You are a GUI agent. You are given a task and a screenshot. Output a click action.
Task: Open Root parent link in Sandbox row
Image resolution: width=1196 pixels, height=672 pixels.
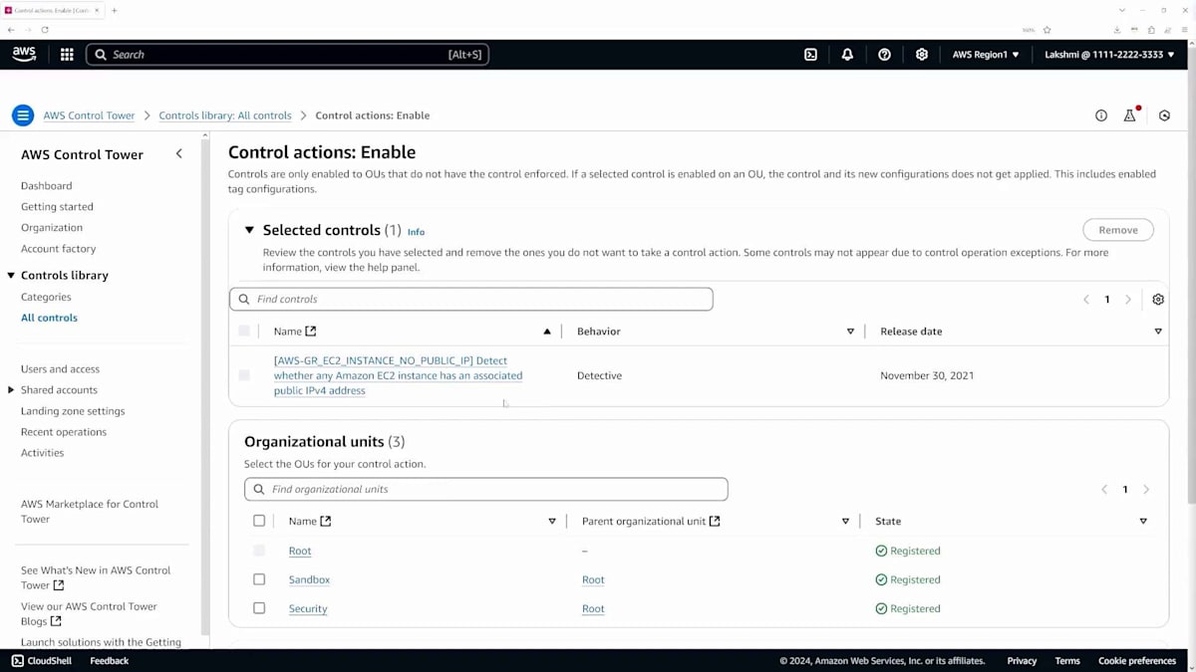click(x=593, y=579)
